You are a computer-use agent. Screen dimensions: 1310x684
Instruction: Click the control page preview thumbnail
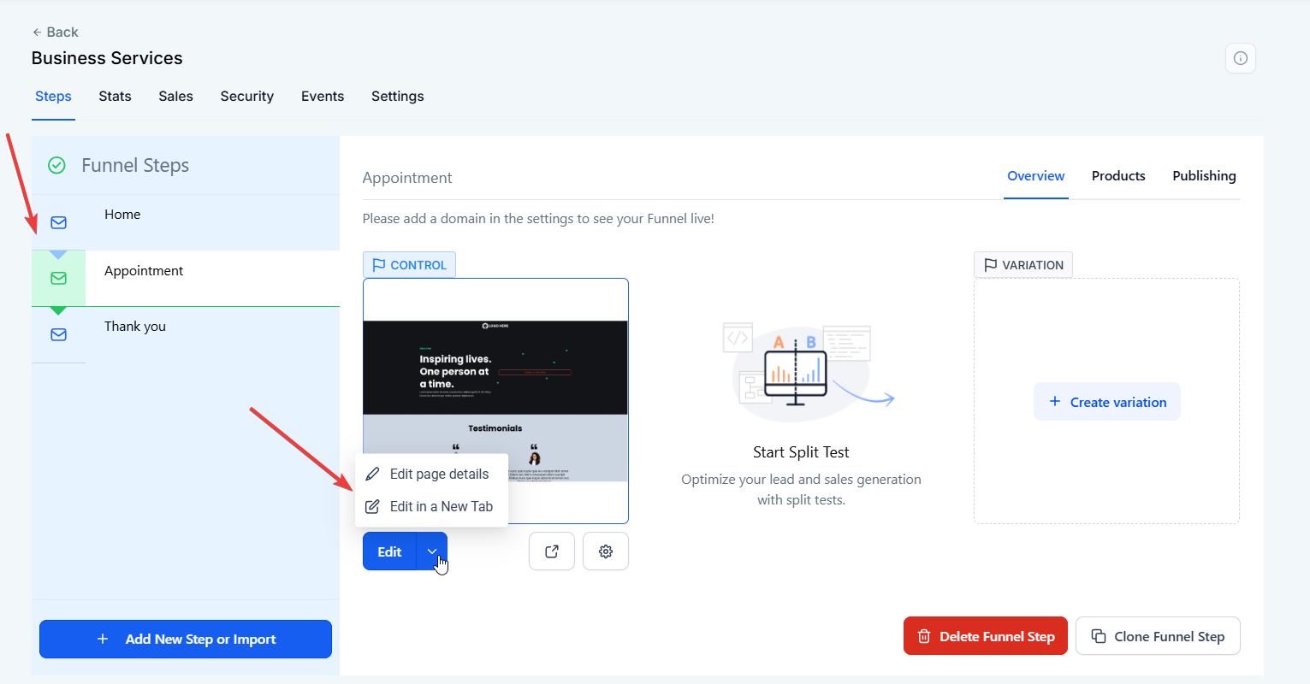click(495, 376)
